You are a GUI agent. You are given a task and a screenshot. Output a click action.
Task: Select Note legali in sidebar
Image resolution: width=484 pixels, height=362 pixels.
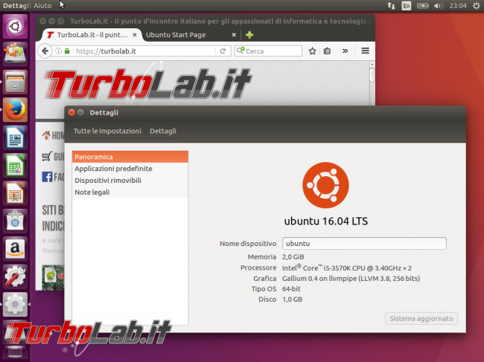[130, 192]
